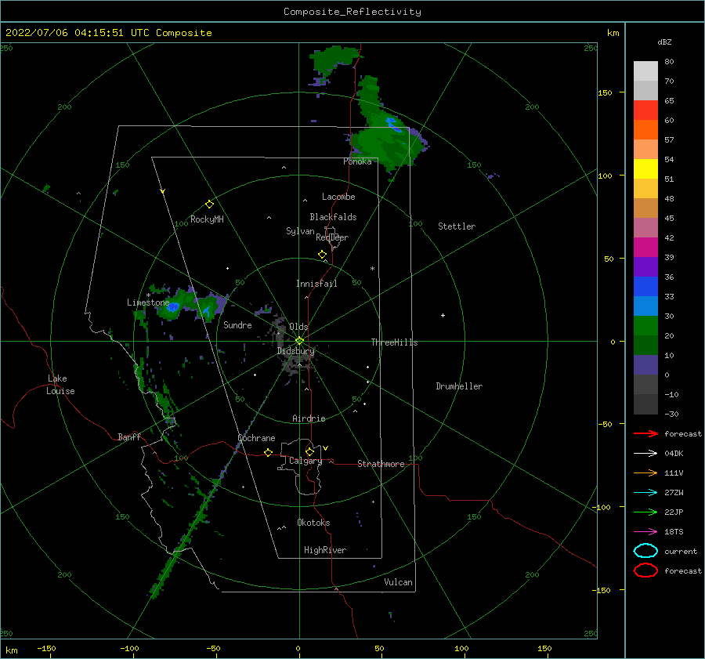Select the red 'forecast' ellipse icon
This screenshot has height=659, width=705.
pyautogui.click(x=645, y=570)
